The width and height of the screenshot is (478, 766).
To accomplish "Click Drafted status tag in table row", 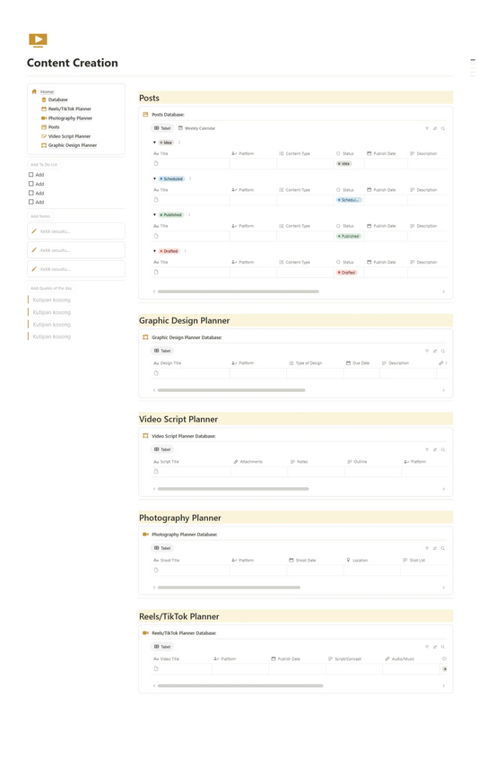I will [x=347, y=272].
